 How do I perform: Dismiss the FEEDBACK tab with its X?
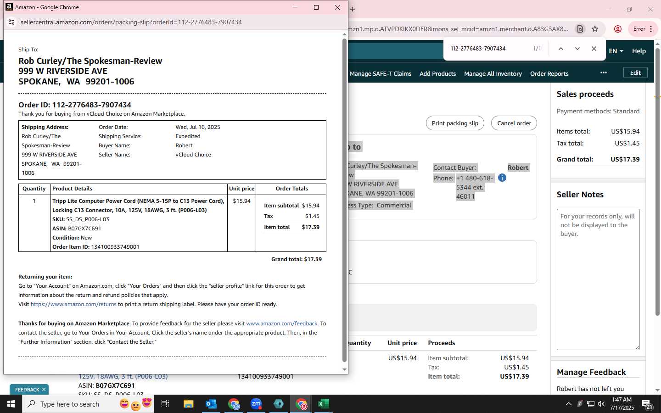click(x=44, y=390)
